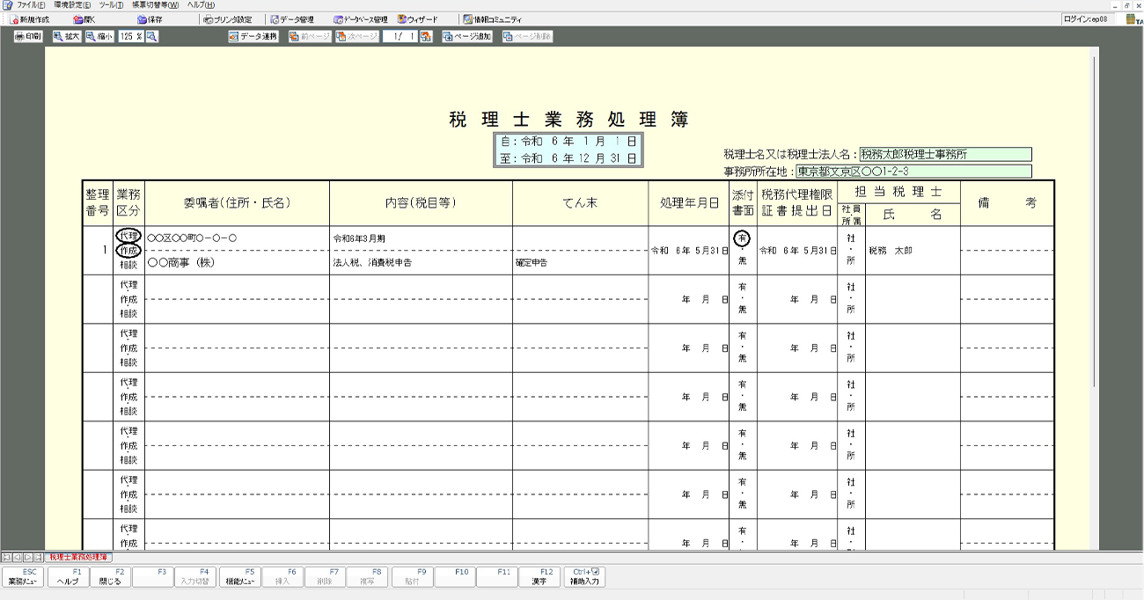
Task: Open the 帳票切替等 menu
Action: 155,5
